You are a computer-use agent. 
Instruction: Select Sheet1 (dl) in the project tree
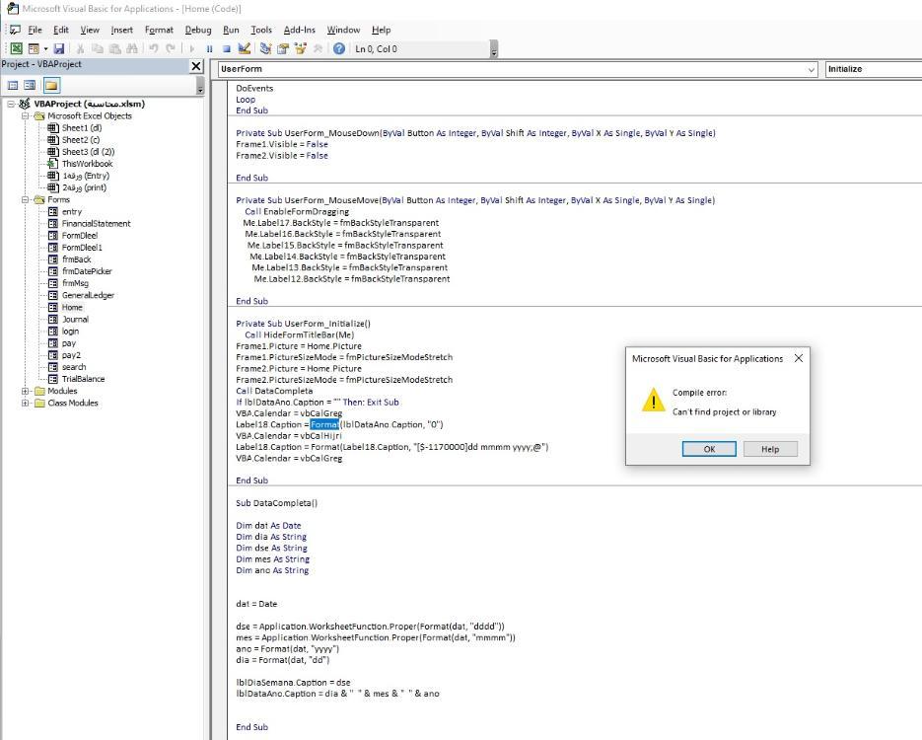coord(81,127)
